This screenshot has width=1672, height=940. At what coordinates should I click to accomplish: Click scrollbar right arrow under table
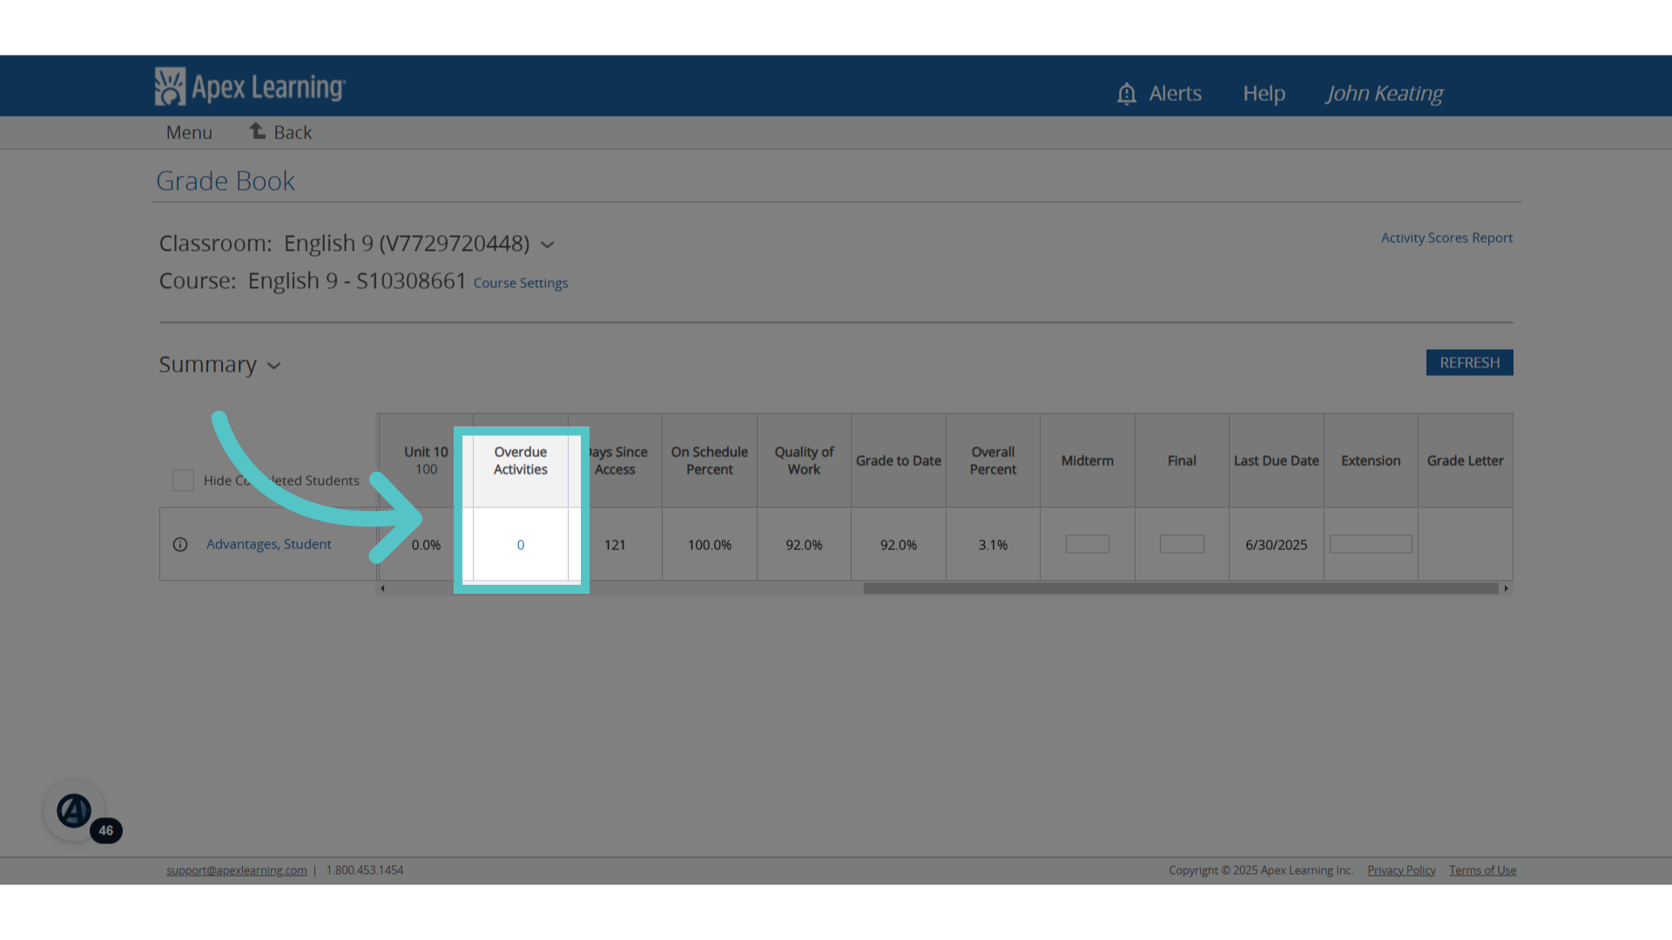point(1506,588)
